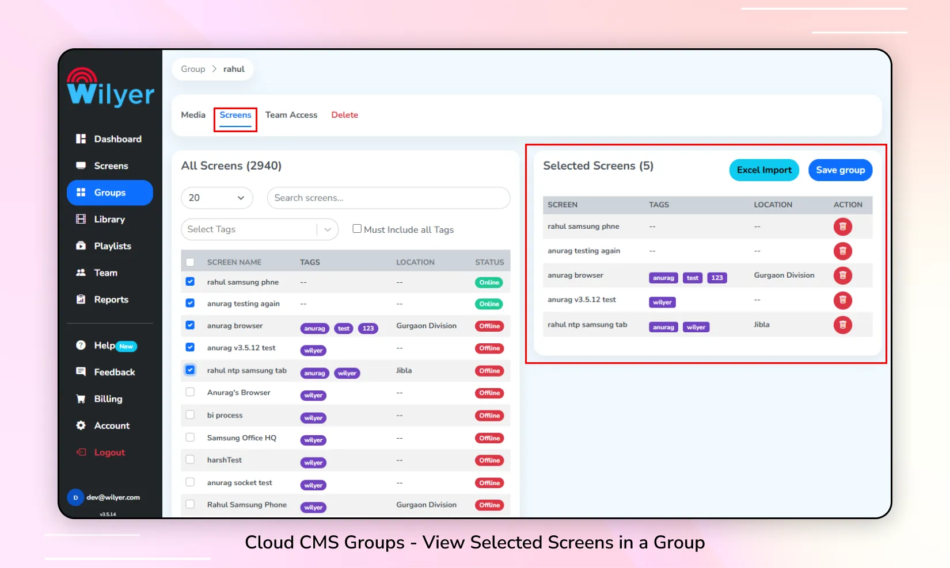
Task: Open the Reports sidebar icon
Action: [x=81, y=299]
